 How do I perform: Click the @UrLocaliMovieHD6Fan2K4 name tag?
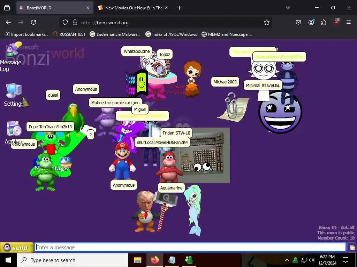coord(162,142)
